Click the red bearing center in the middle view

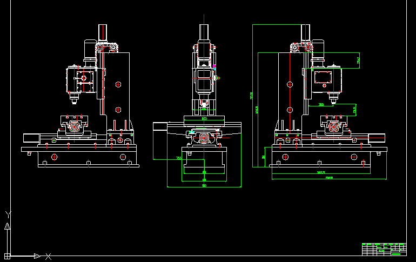click(204, 138)
